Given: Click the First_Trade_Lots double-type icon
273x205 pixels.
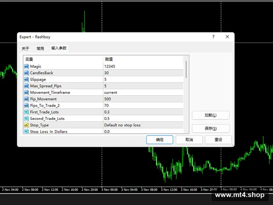Looking at the screenshot, I should point(26,112).
